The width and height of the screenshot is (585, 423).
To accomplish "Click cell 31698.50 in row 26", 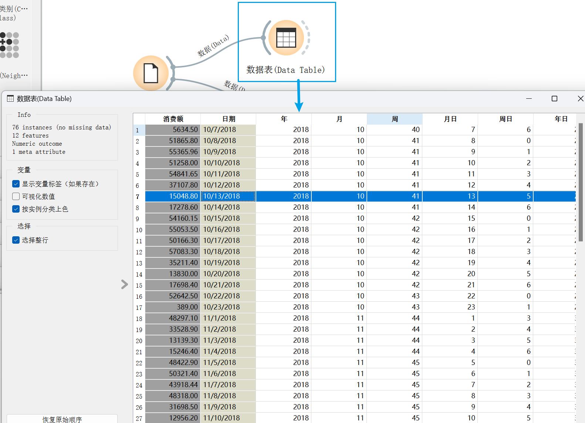I will coord(173,407).
